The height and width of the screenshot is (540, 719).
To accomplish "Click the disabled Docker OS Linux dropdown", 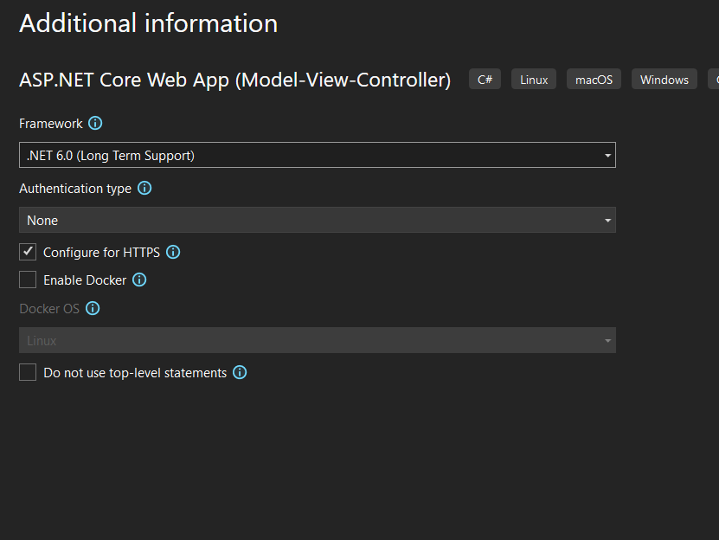I will pyautogui.click(x=318, y=340).
